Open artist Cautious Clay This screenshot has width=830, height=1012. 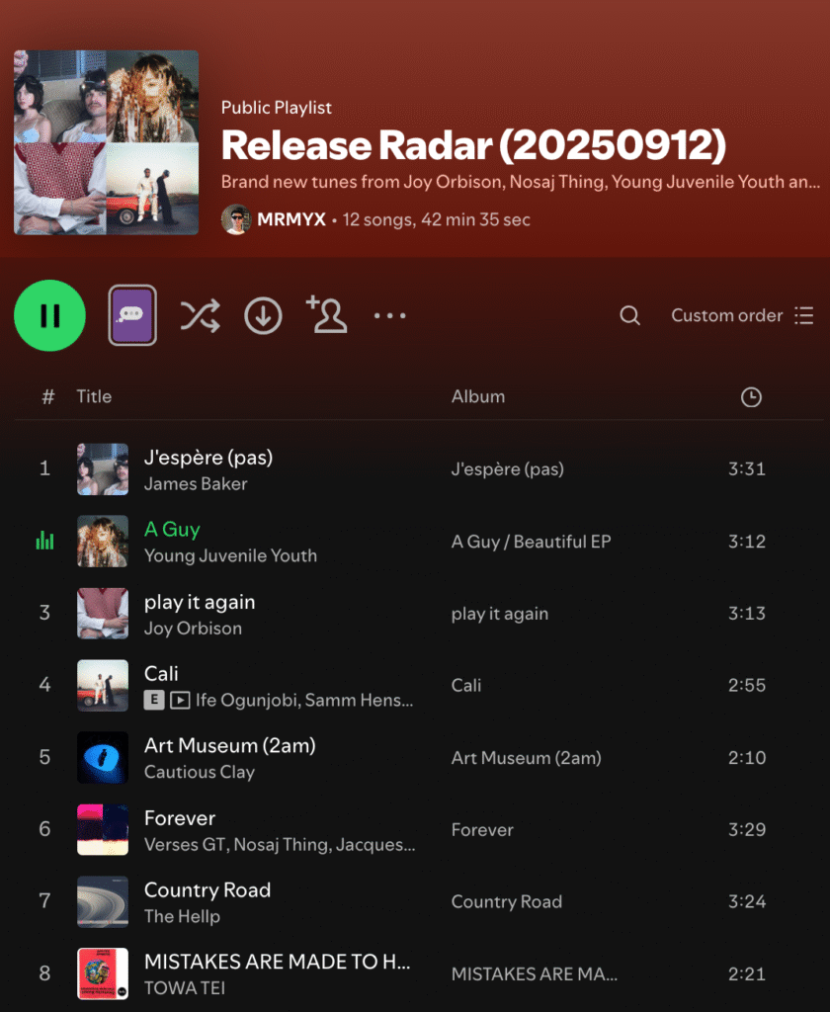pos(200,773)
